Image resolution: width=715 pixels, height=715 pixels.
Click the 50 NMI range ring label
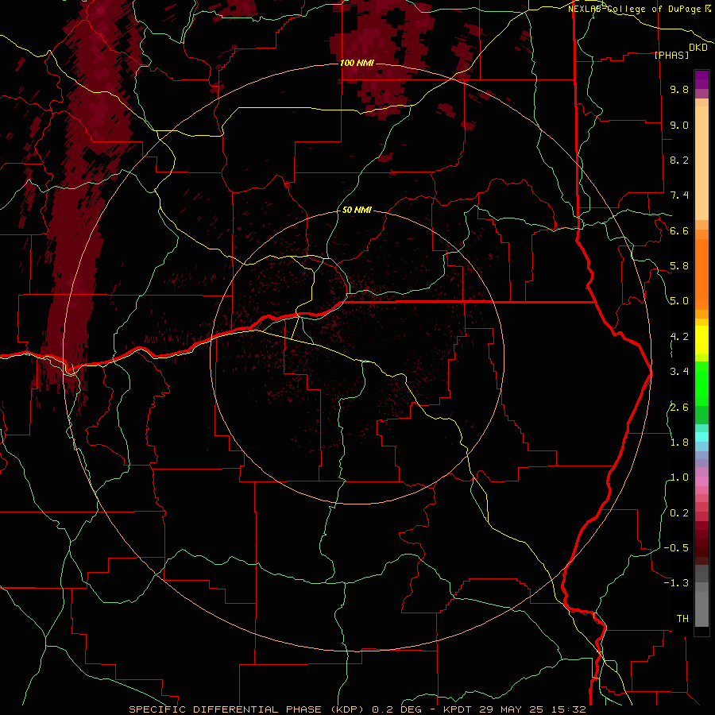357,210
